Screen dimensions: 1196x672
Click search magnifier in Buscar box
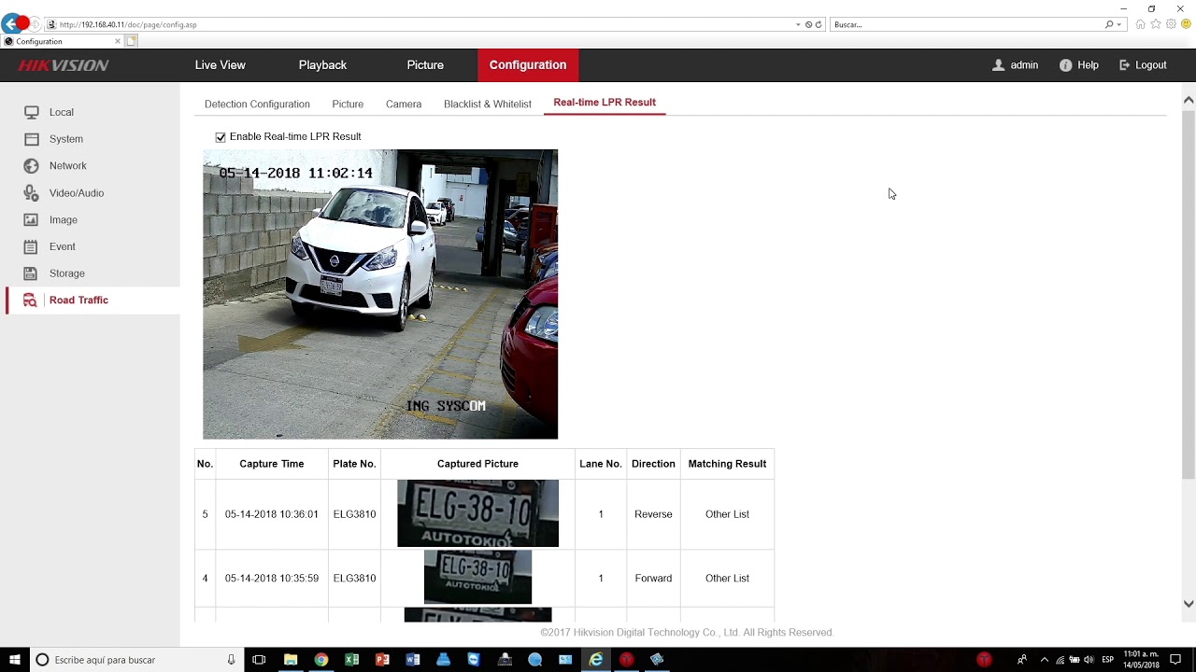1109,24
